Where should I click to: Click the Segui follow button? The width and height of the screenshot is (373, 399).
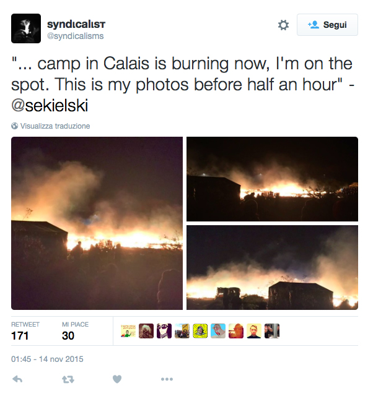[327, 25]
